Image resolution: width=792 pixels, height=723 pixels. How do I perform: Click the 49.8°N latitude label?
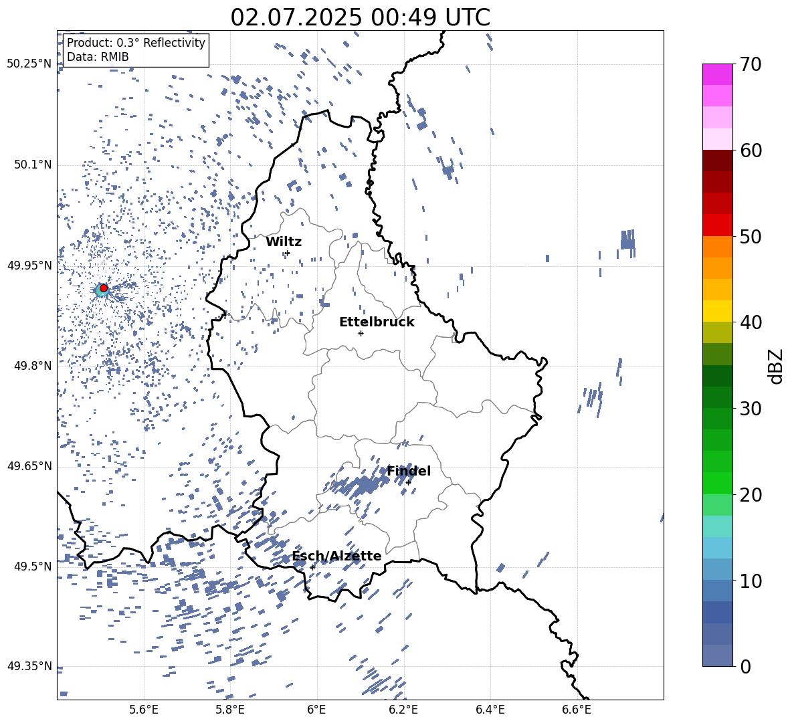32,366
